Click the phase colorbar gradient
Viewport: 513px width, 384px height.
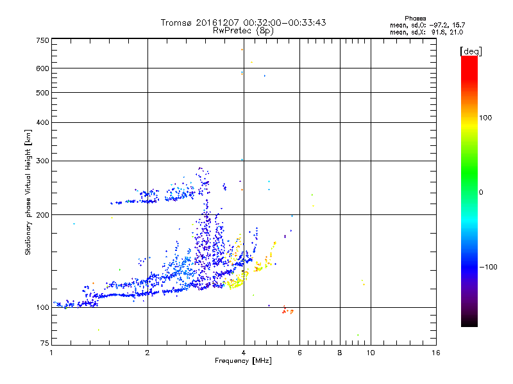[469, 191]
